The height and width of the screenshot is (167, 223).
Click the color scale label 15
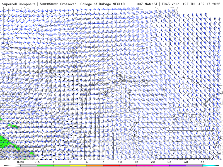coord(136,162)
